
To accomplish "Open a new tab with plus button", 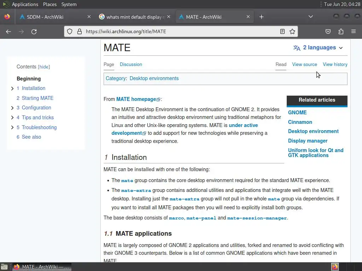I will [261, 17].
